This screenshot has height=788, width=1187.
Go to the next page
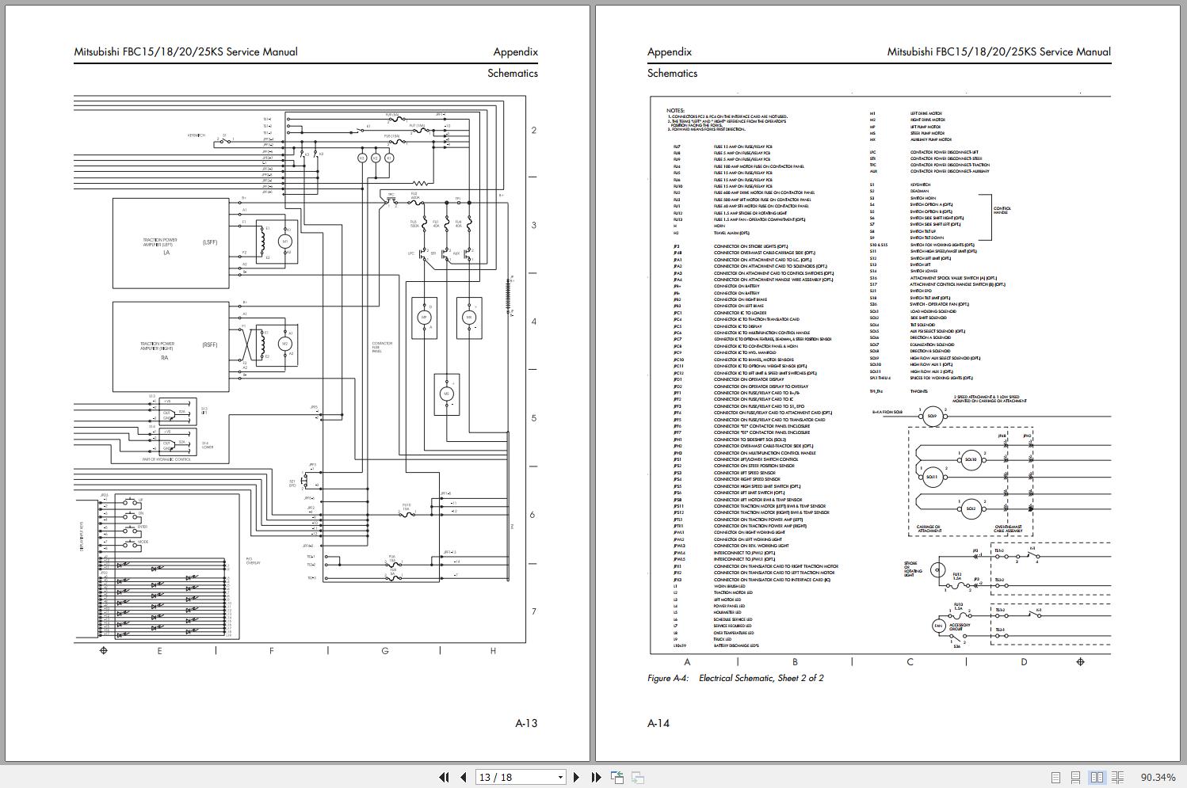pos(577,778)
